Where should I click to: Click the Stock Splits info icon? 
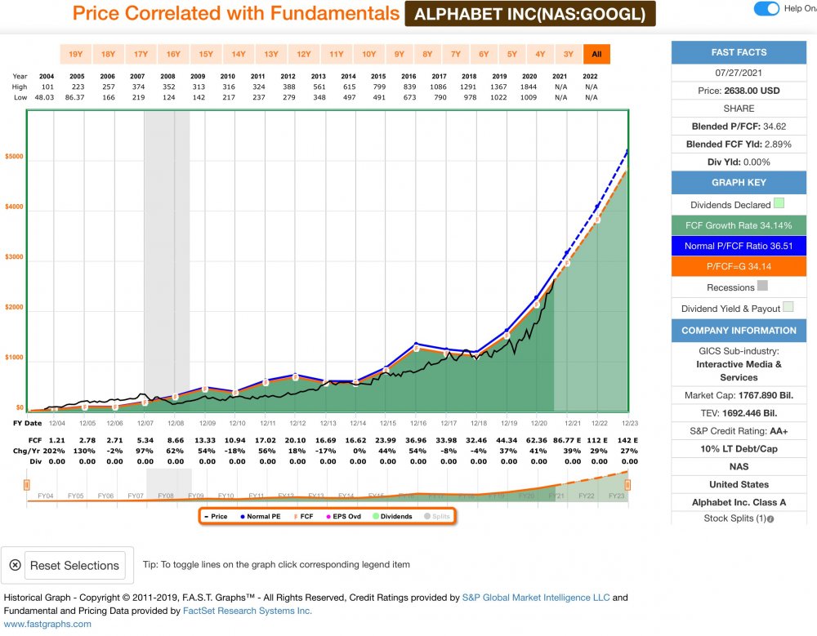(x=770, y=518)
